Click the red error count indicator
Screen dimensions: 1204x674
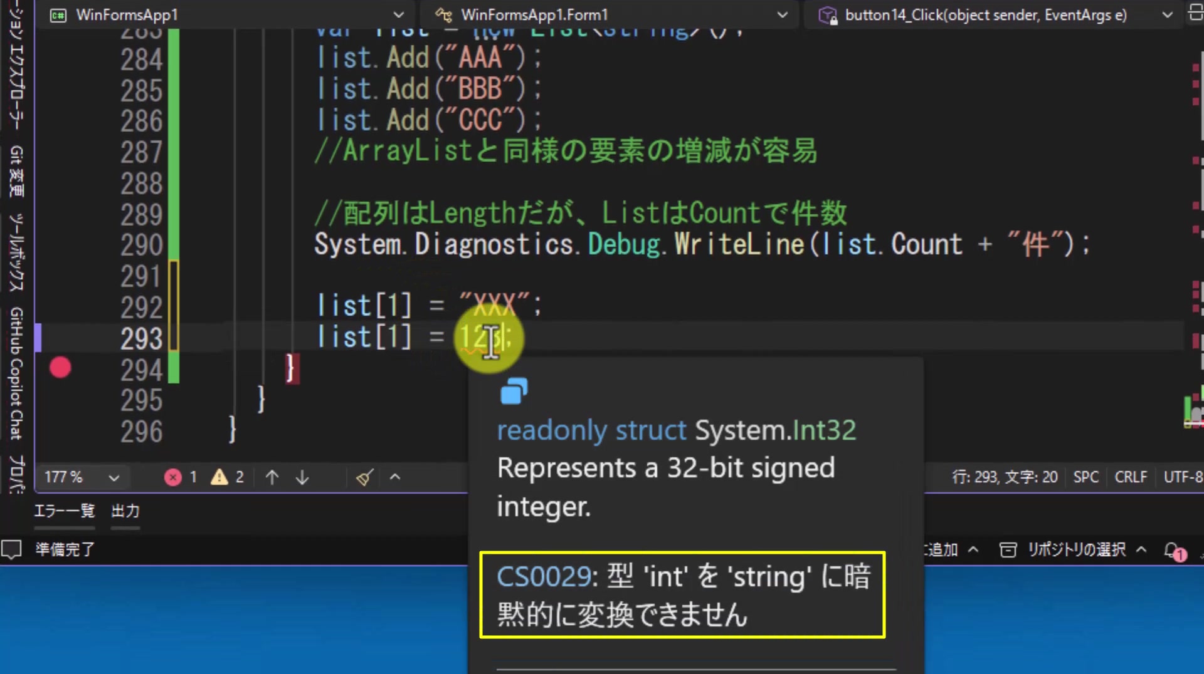tap(181, 477)
